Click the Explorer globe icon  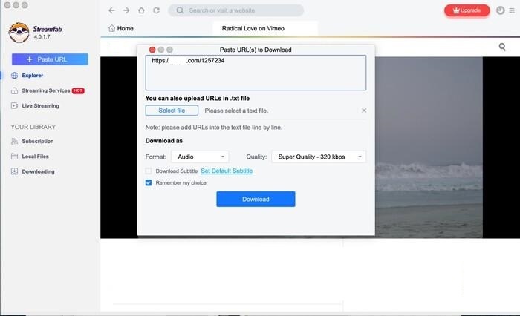[14, 76]
